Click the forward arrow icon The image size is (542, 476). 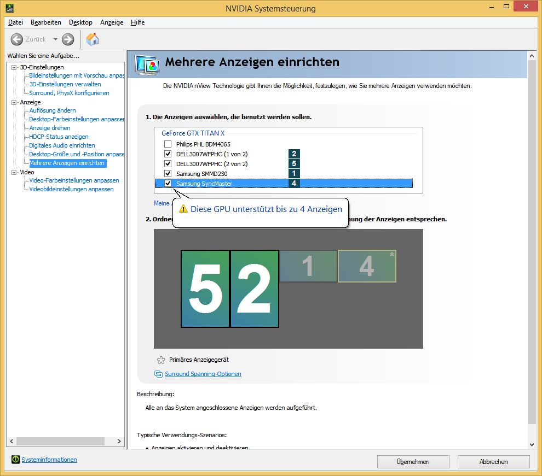tap(68, 39)
